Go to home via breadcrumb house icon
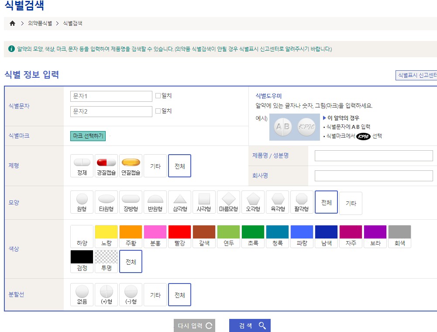The width and height of the screenshot is (437, 332). click(12, 24)
